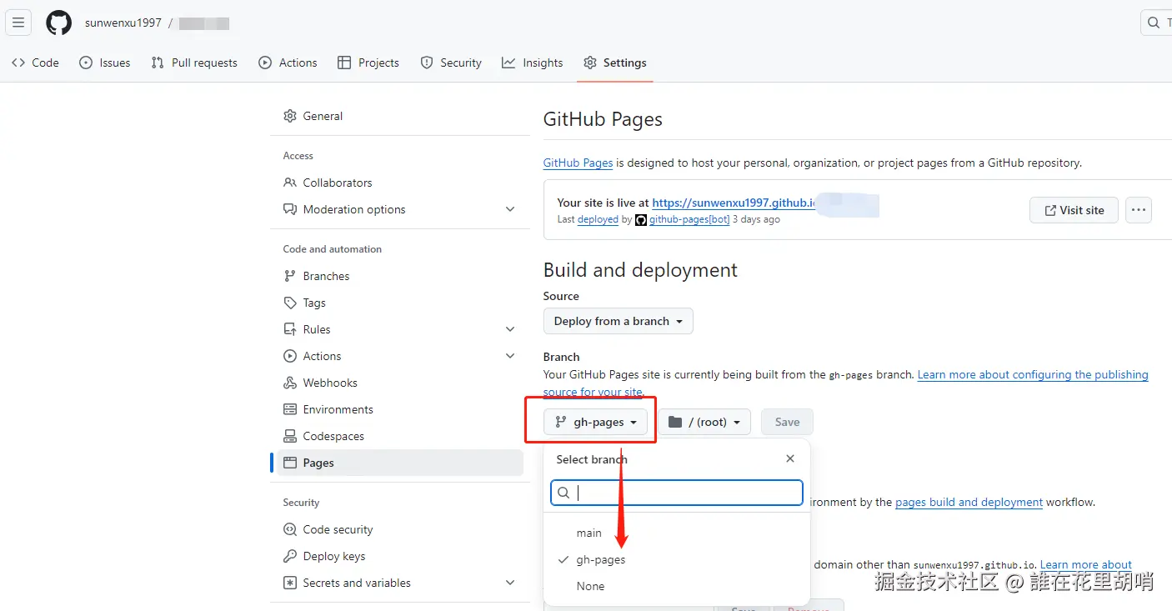The width and height of the screenshot is (1172, 611).
Task: Click the Deploy keys key icon
Action: pyautogui.click(x=290, y=556)
